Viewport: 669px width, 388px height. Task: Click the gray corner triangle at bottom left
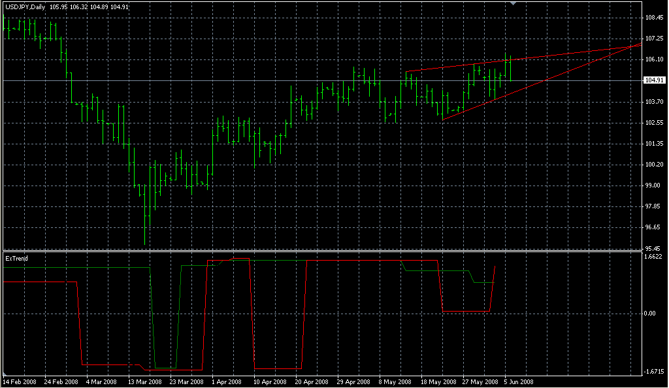tap(5, 374)
